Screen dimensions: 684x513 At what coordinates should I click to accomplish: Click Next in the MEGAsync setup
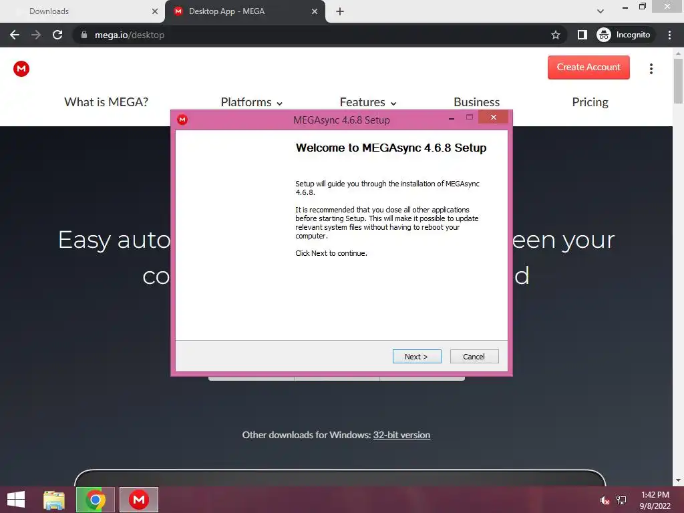coord(417,357)
